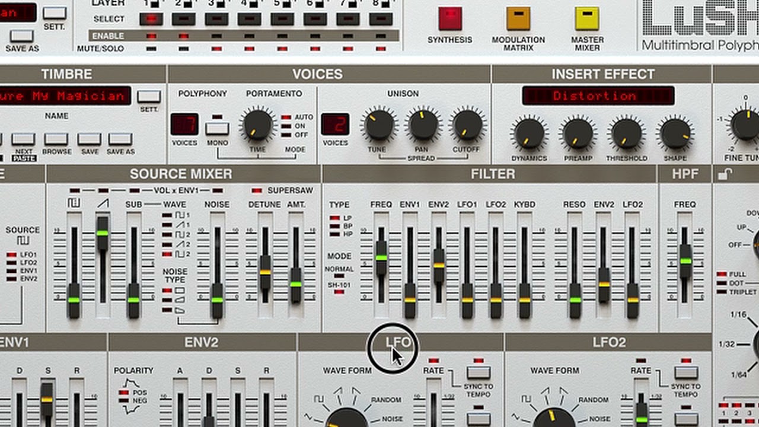Select the BP filter type

336,226
